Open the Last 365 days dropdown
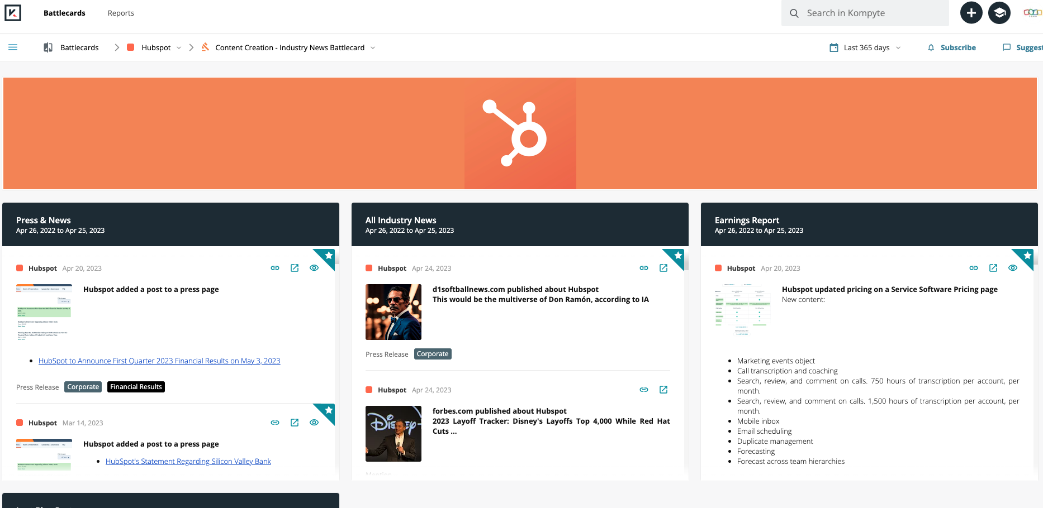The width and height of the screenshot is (1043, 508). tap(898, 48)
